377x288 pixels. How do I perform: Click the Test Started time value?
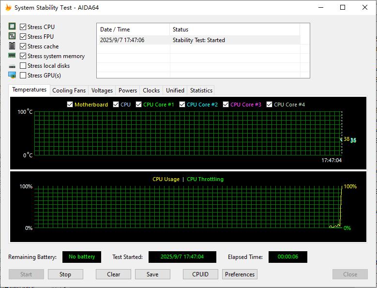pos(182,257)
